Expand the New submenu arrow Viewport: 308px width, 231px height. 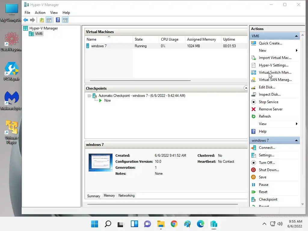(296, 51)
